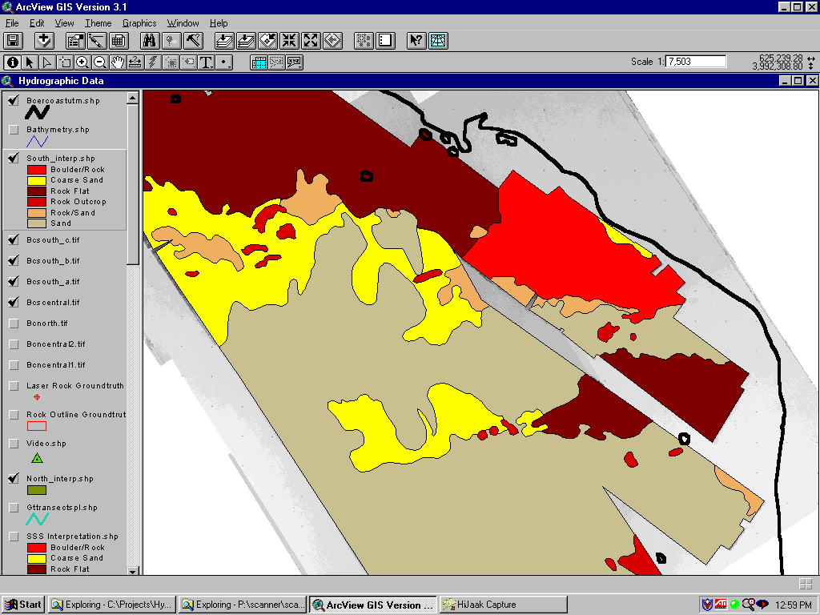The width and height of the screenshot is (820, 615).
Task: Select the Zoom In magnifier tool
Action: coord(82,62)
